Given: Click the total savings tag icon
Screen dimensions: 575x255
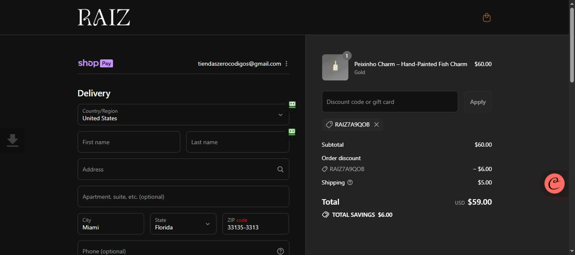Looking at the screenshot, I should [325, 215].
